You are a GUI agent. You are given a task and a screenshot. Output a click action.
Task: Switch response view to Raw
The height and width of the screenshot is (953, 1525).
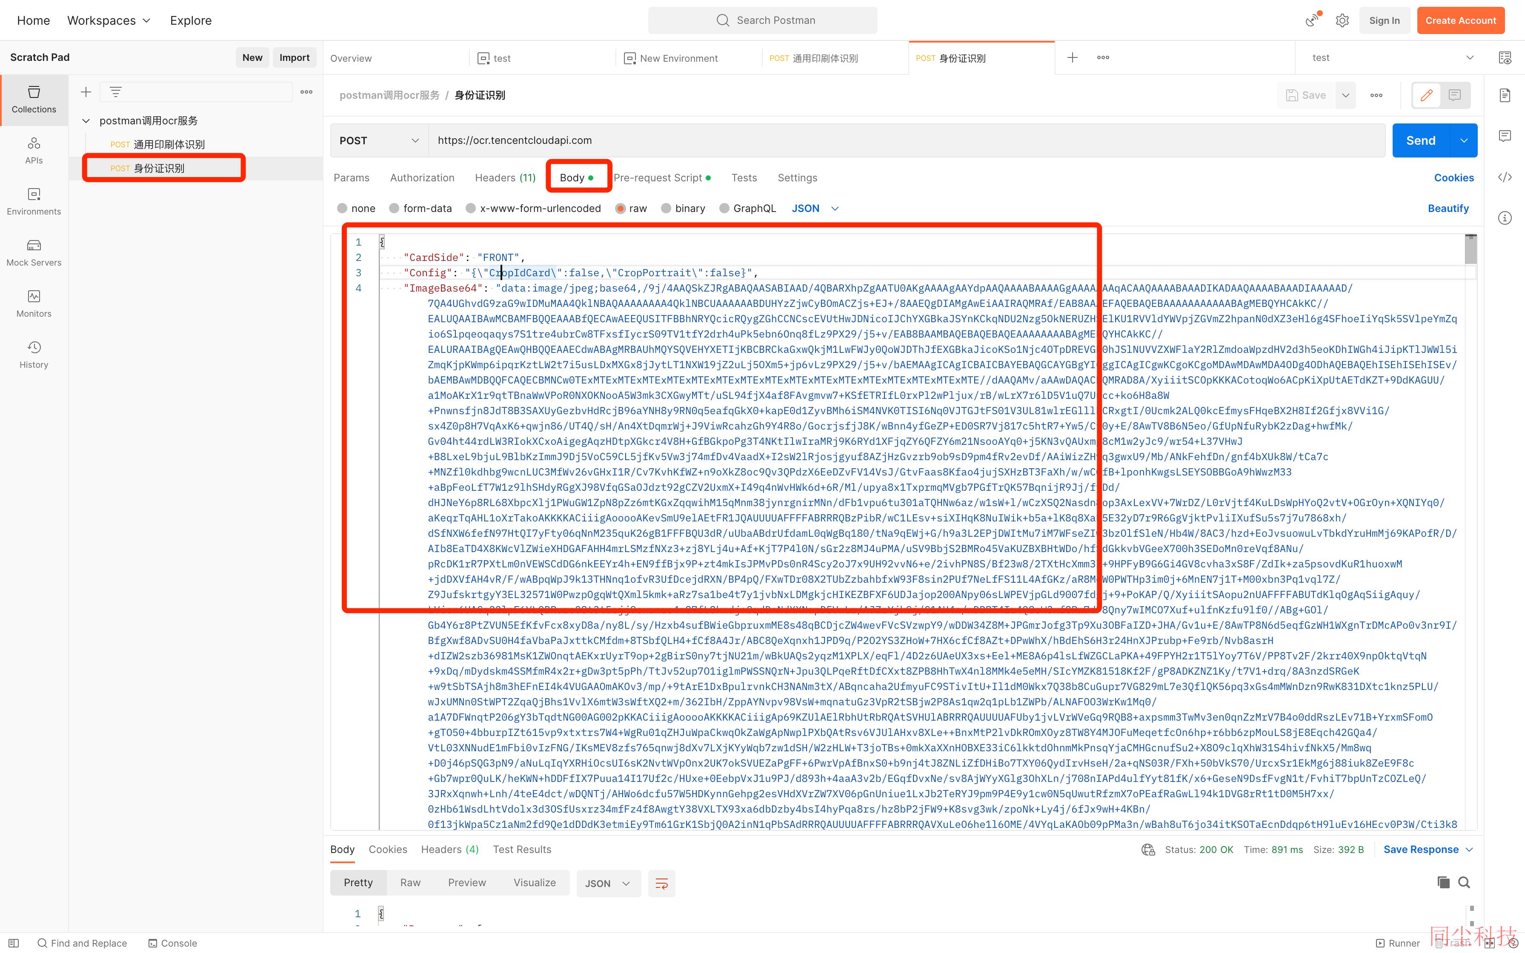[410, 883]
